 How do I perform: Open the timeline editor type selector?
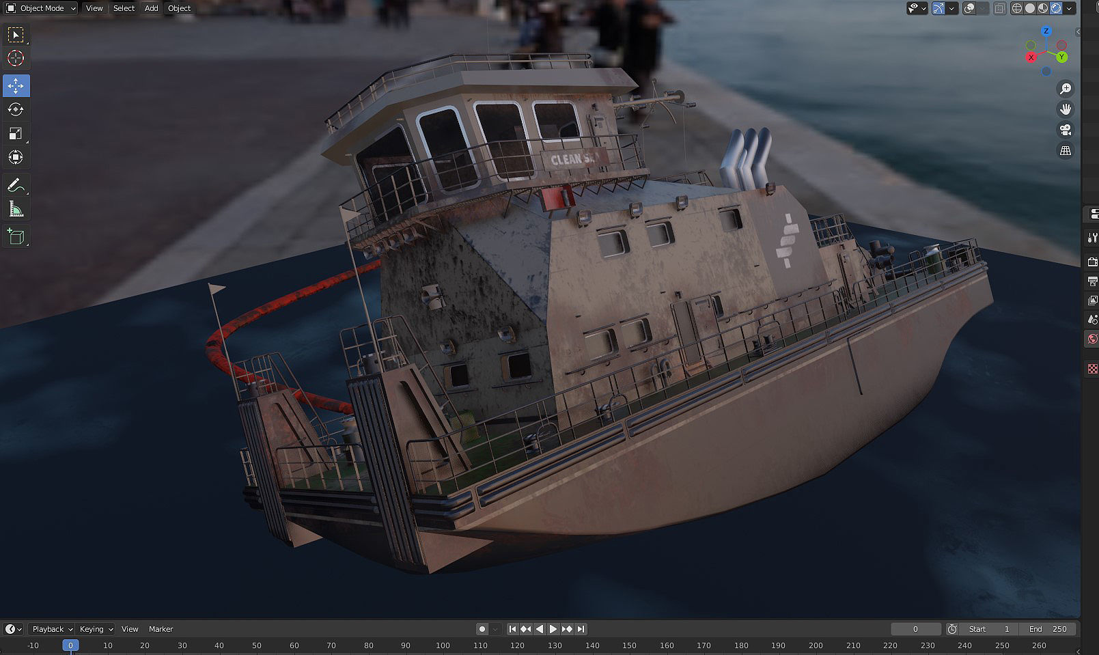pyautogui.click(x=14, y=629)
